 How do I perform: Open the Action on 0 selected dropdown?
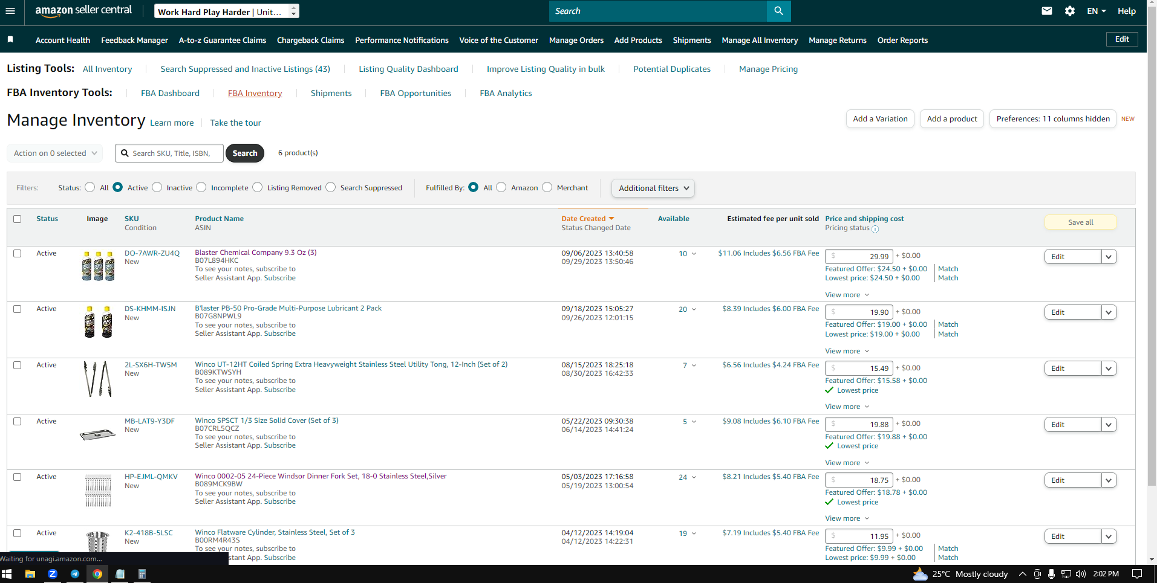(55, 153)
